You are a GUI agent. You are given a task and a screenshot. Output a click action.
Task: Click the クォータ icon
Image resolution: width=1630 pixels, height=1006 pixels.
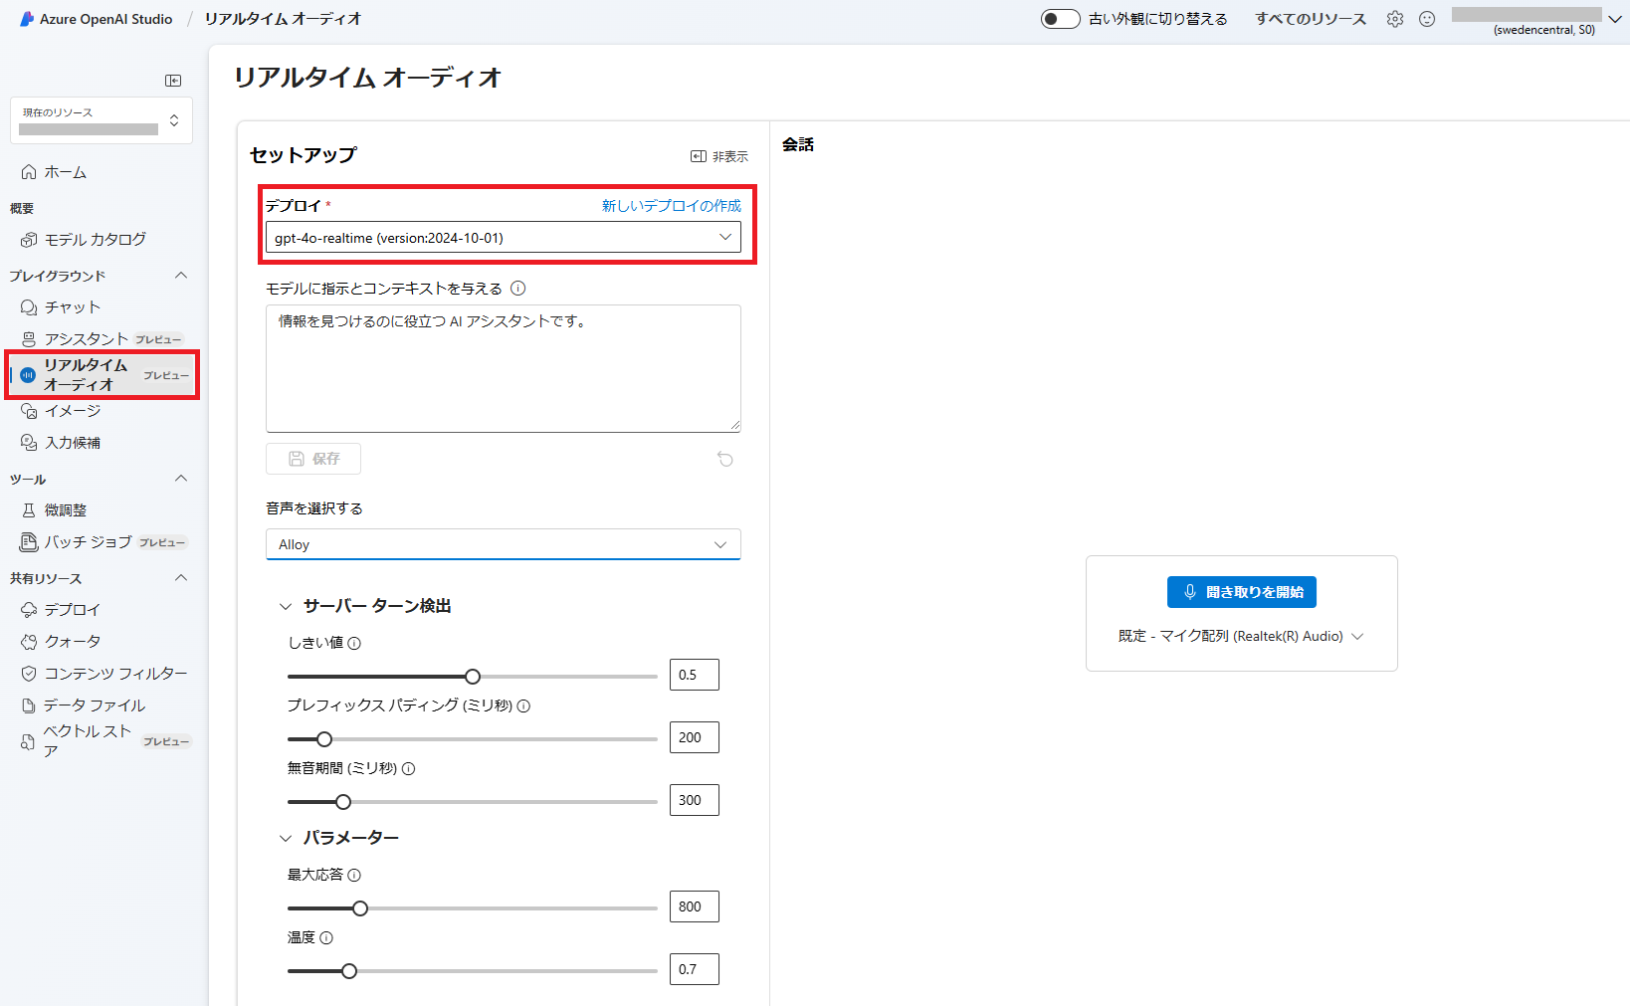(x=29, y=642)
